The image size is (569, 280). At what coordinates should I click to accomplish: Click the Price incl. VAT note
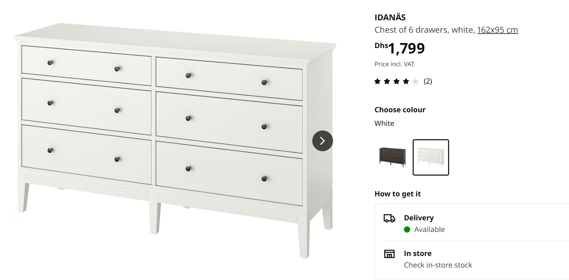click(394, 64)
